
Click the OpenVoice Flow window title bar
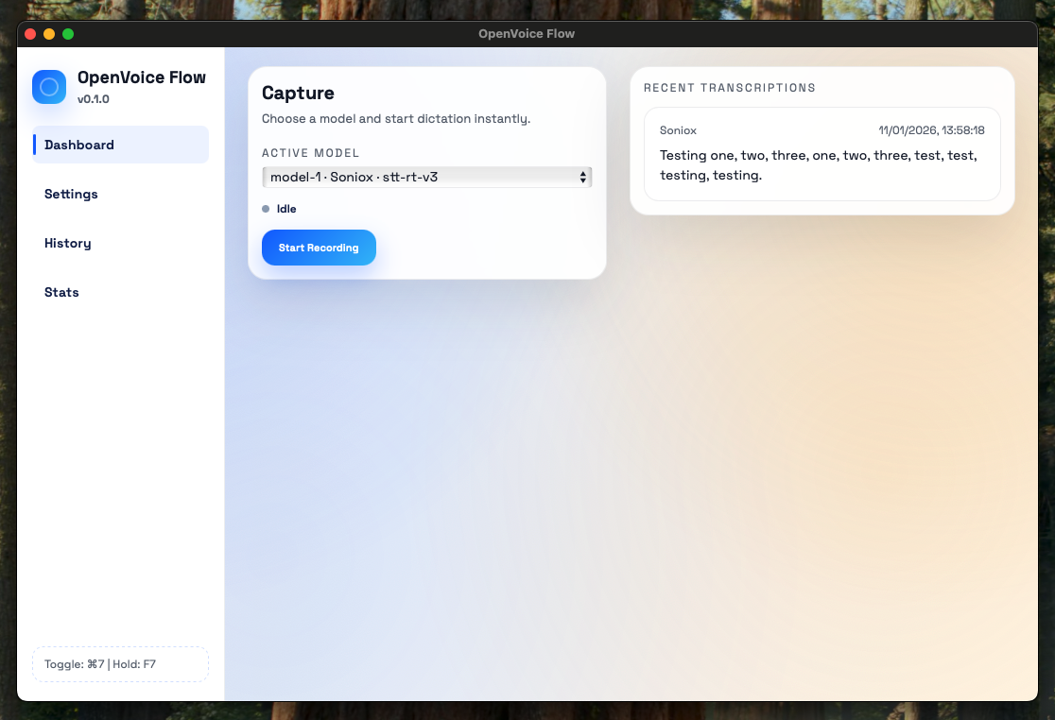click(527, 34)
